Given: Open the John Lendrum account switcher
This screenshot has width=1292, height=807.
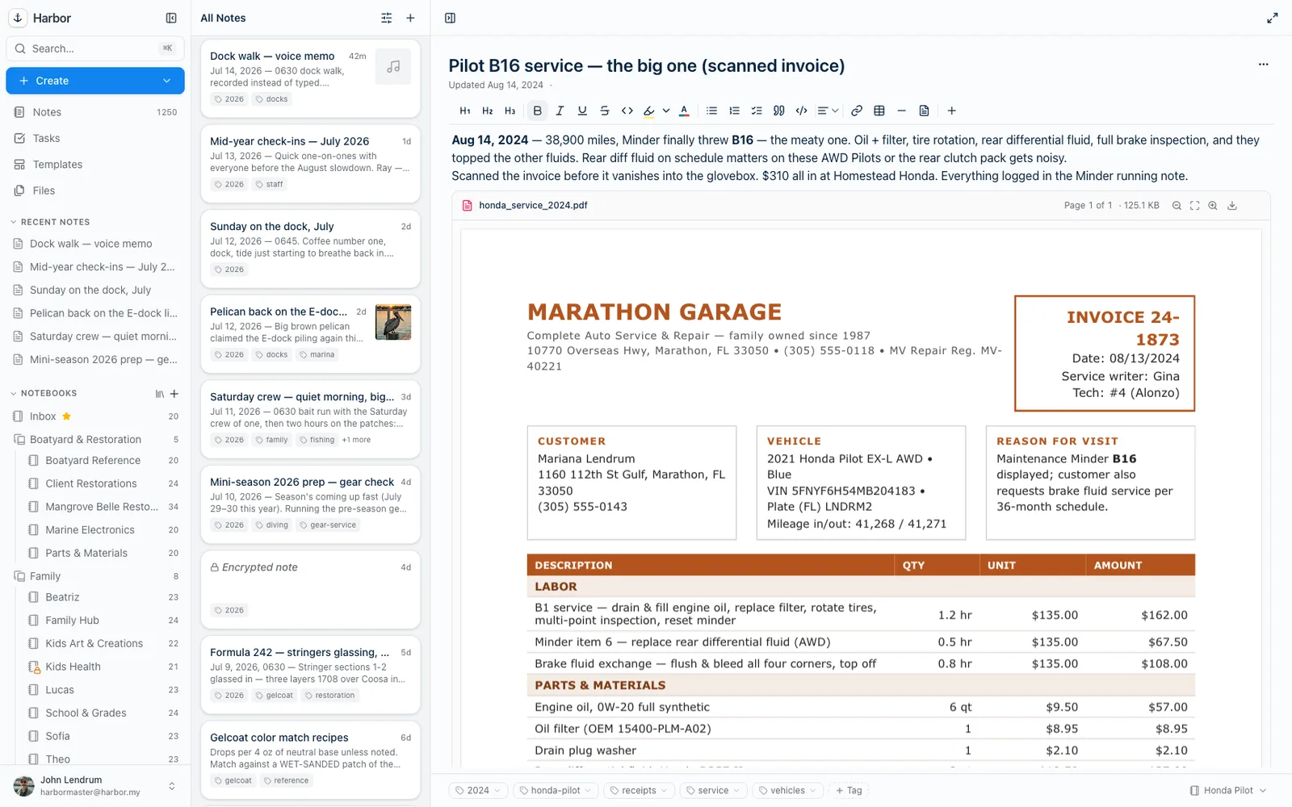Looking at the screenshot, I should tap(95, 786).
